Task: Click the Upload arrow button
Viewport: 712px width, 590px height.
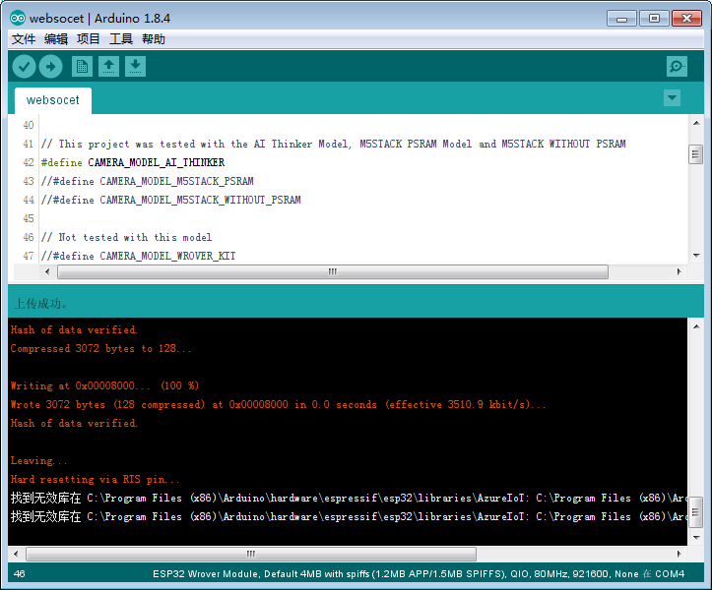Action: [51, 67]
